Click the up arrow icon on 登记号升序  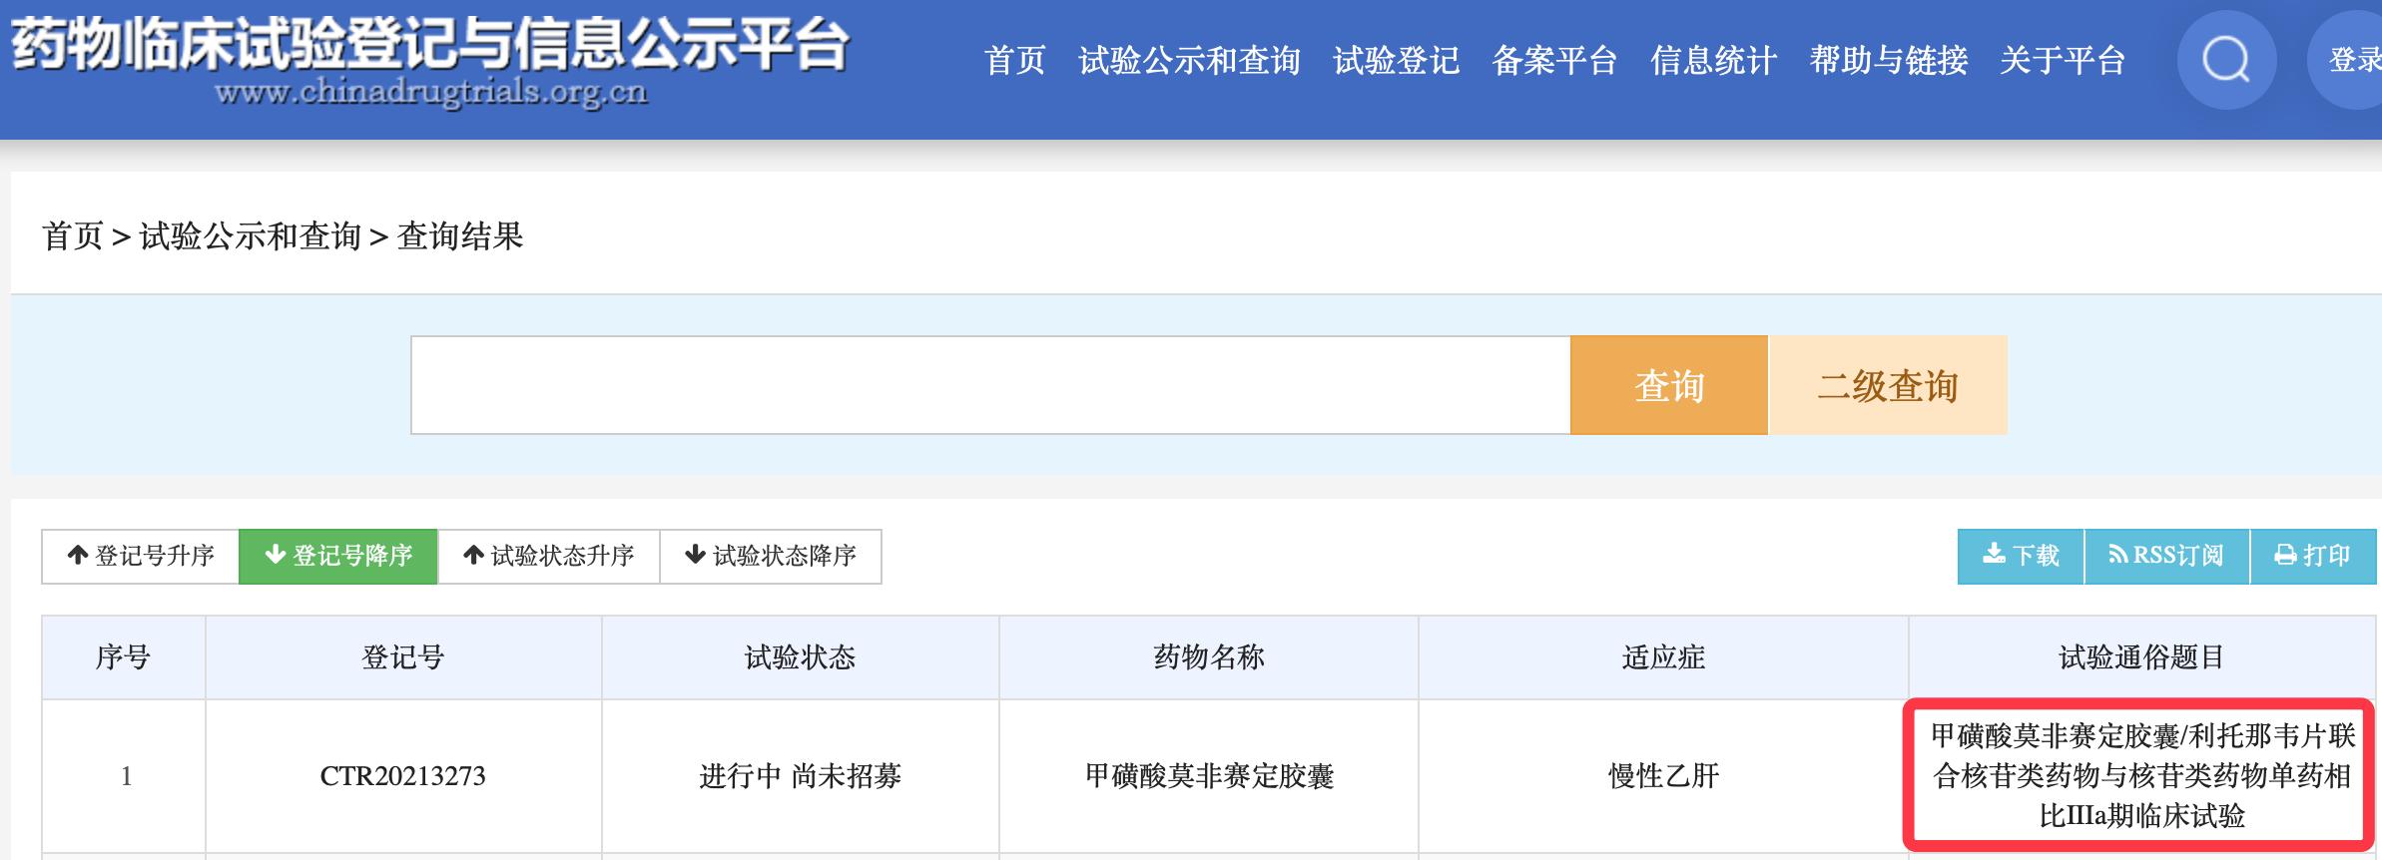coord(78,557)
